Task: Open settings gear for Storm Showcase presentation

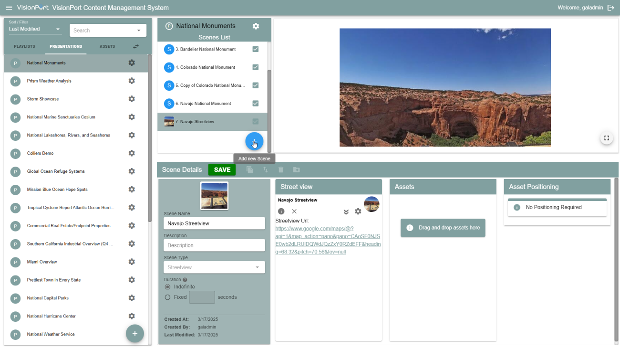Action: click(132, 99)
